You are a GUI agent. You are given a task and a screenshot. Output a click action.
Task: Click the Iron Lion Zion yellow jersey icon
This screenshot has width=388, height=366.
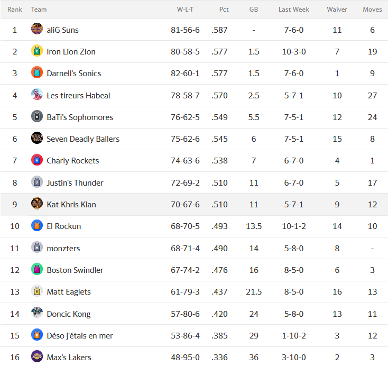pyautogui.click(x=37, y=51)
